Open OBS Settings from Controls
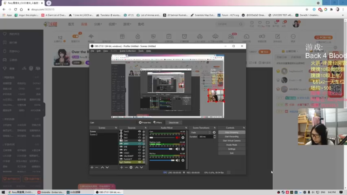The height and width of the screenshot is (195, 347). click(x=232, y=149)
